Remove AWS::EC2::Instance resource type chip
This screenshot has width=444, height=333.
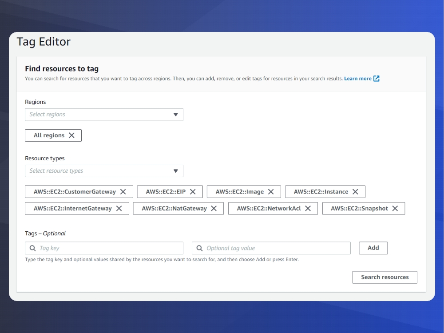[355, 192]
